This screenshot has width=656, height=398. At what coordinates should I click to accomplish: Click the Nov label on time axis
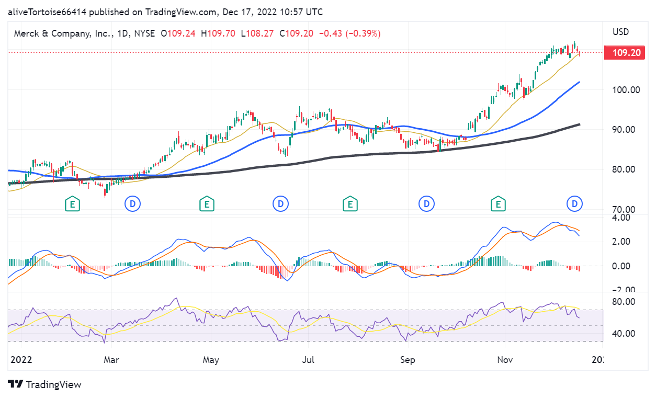point(505,360)
